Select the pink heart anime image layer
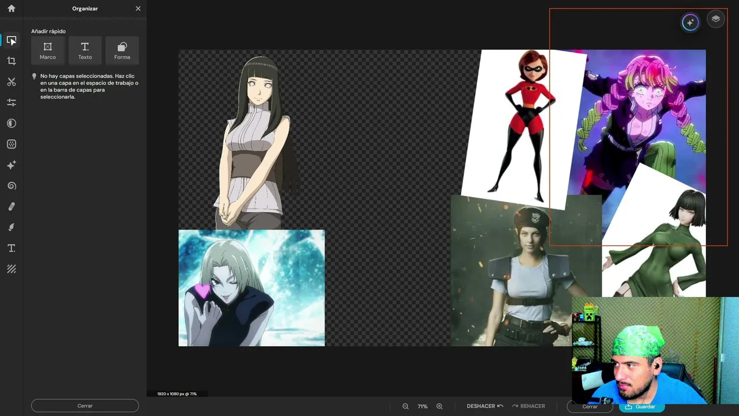This screenshot has height=416, width=739. tap(252, 288)
